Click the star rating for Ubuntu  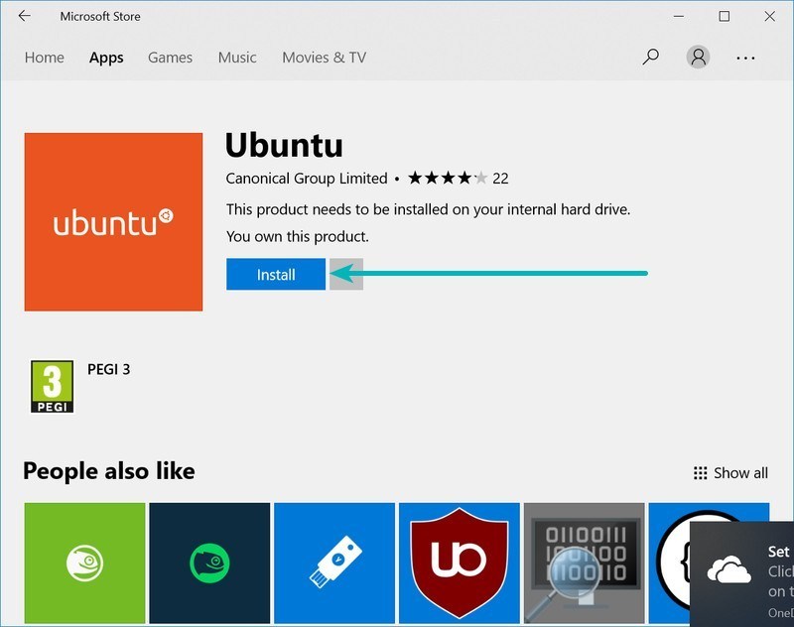tap(447, 179)
